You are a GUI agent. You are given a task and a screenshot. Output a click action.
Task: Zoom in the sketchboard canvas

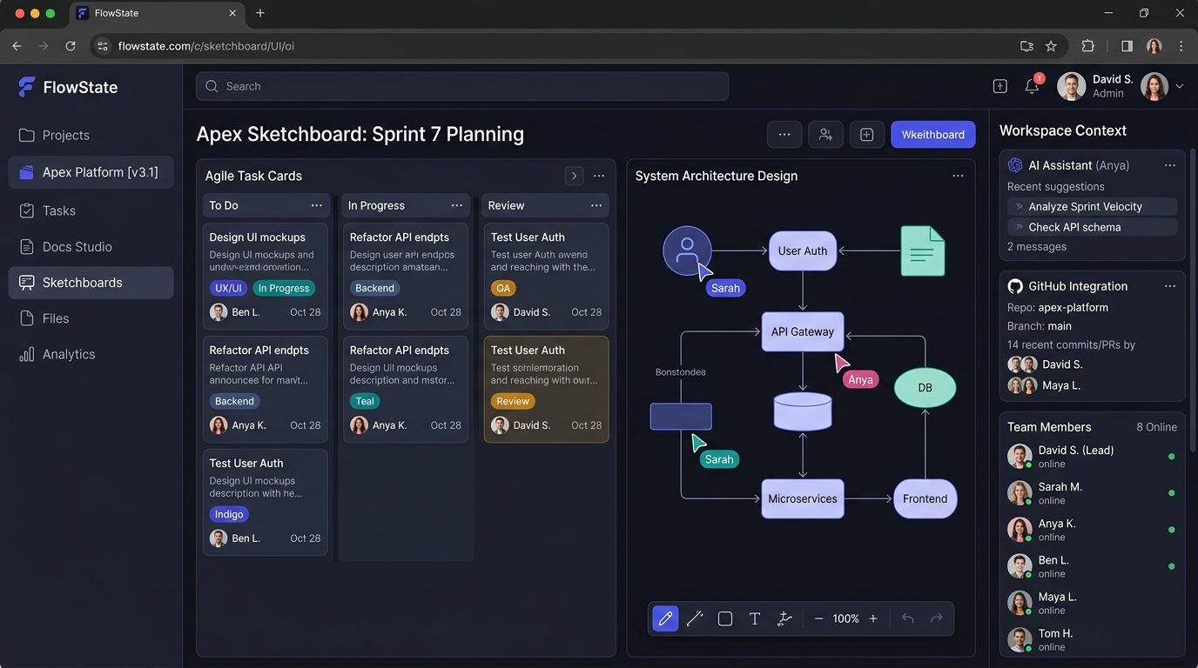coord(873,618)
